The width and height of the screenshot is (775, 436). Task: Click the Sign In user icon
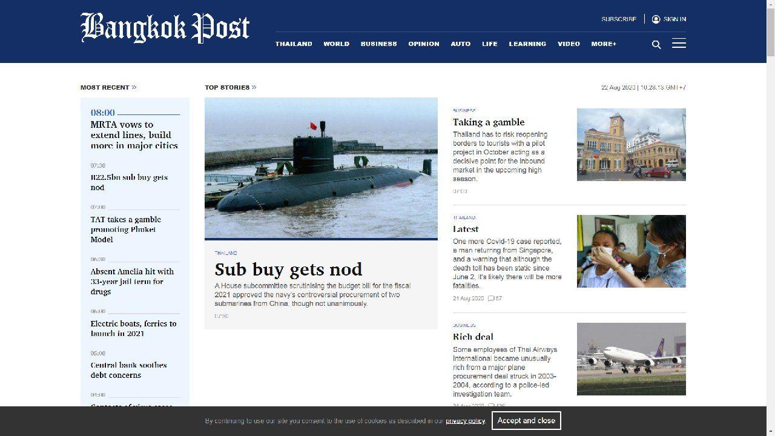[x=656, y=19]
